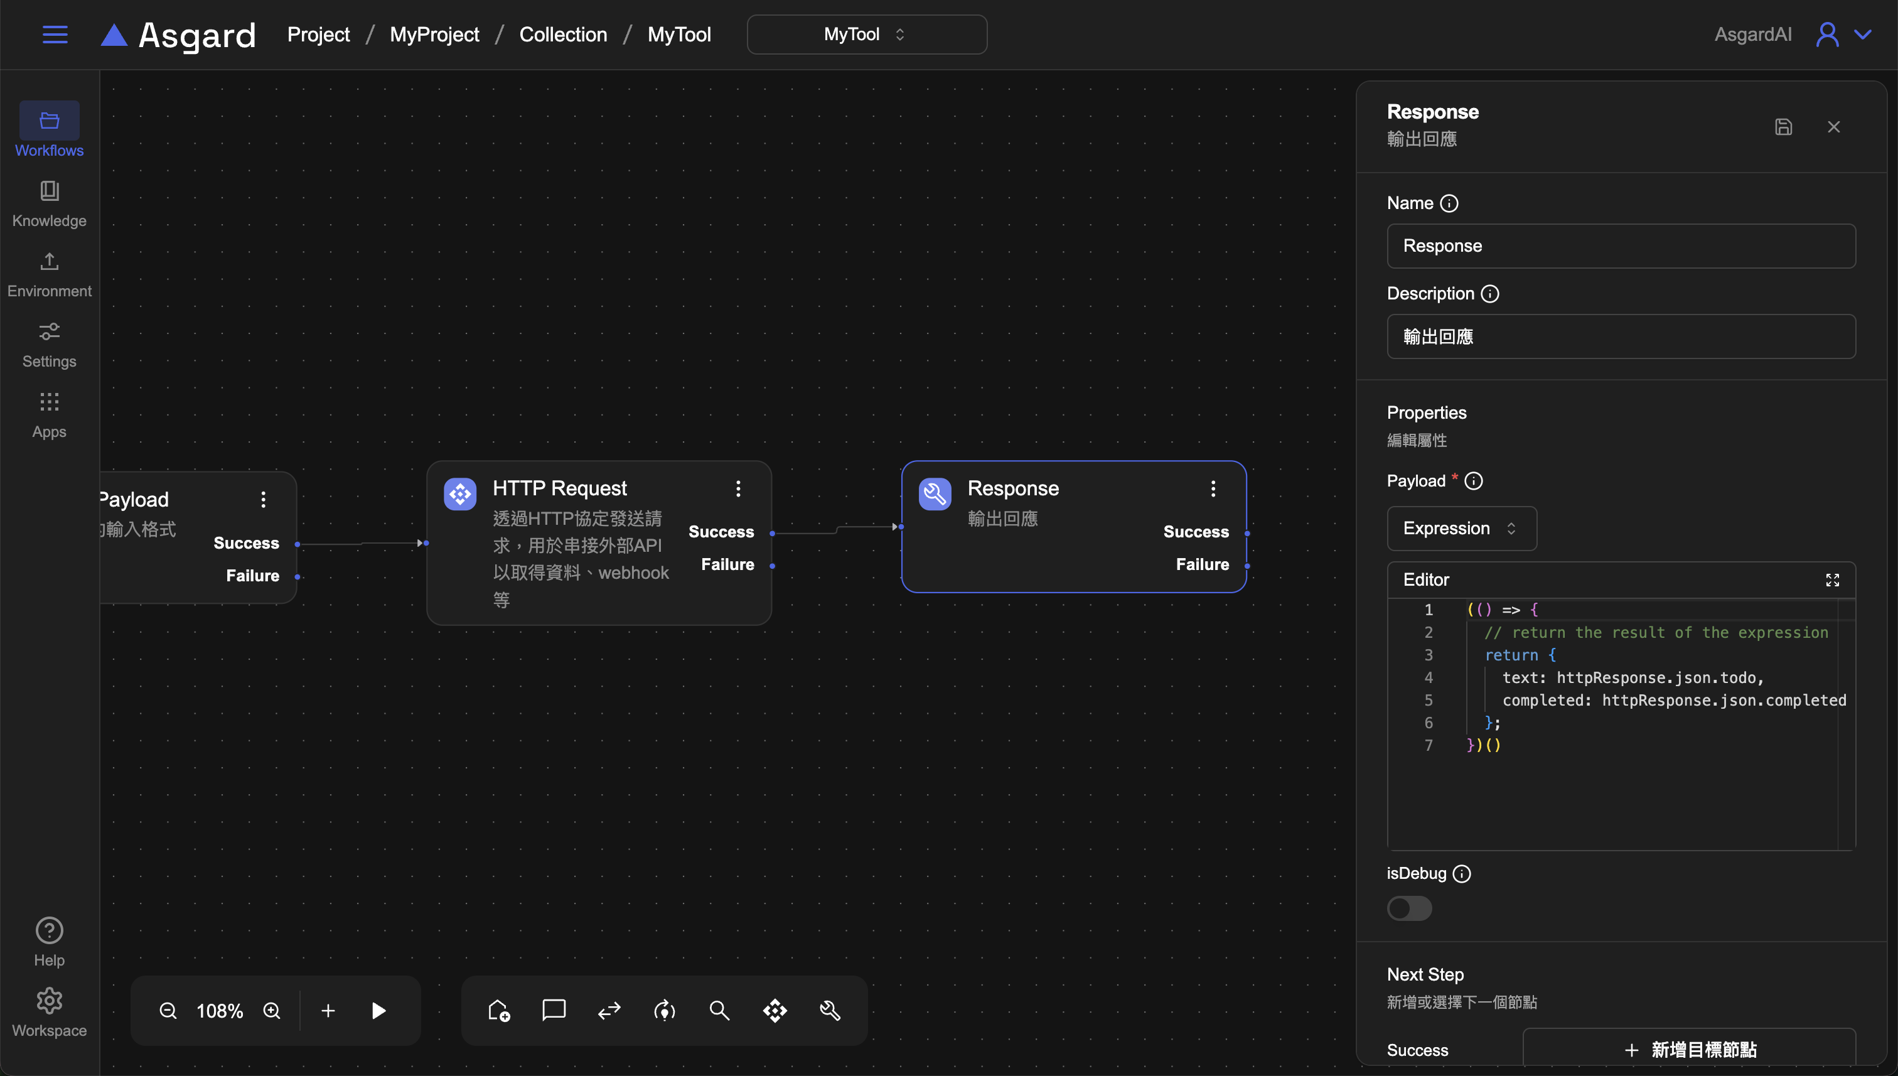Click the search tool in bottom toolbar
The height and width of the screenshot is (1076, 1898).
[x=719, y=1010]
